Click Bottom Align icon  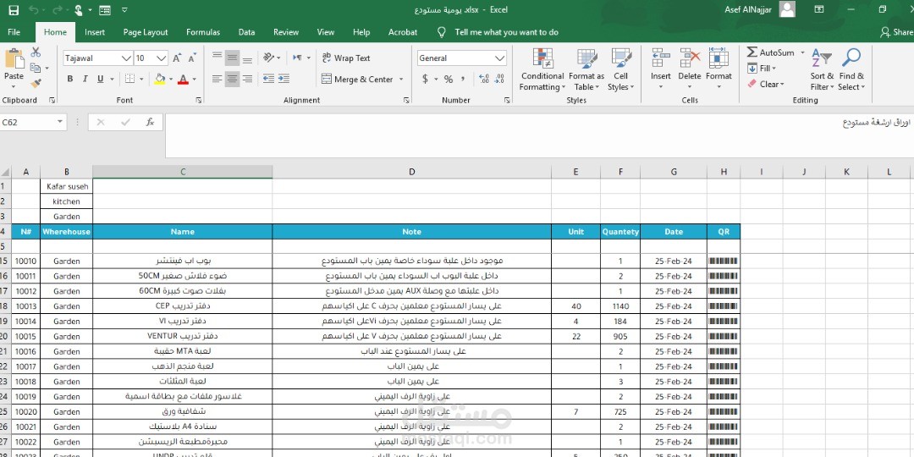pos(247,58)
